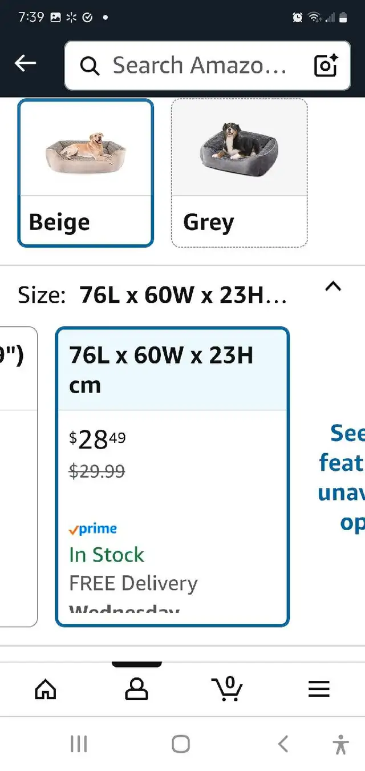Select the Beige color option
The width and height of the screenshot is (365, 771).
pos(86,173)
